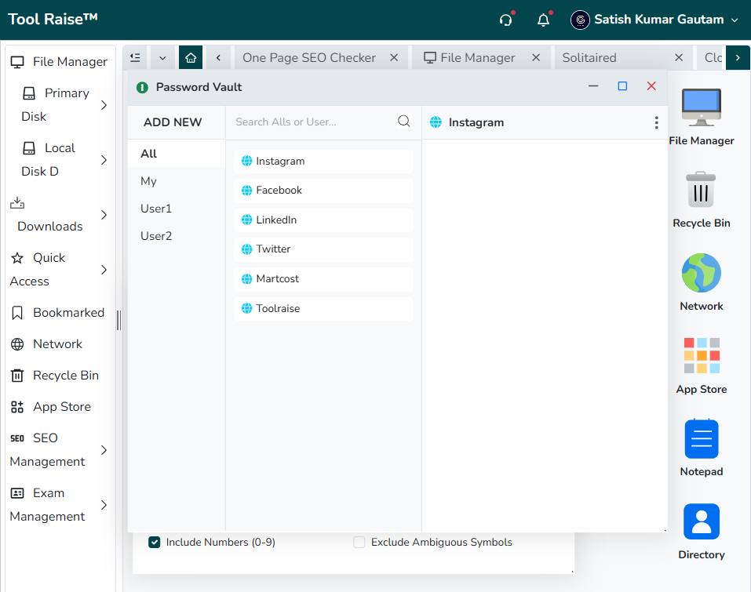The height and width of the screenshot is (592, 751).
Task: Check Exclude Ambiguous Symbols checkbox
Action: pos(359,543)
